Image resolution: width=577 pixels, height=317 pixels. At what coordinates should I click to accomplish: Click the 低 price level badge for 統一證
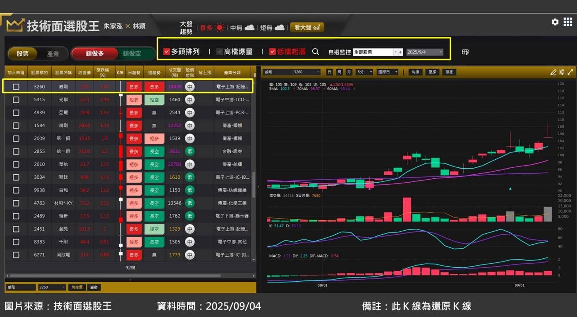tap(190, 151)
